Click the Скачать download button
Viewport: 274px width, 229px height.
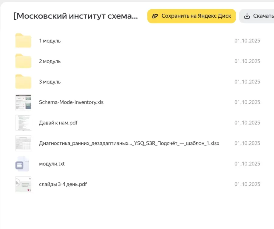pos(257,16)
